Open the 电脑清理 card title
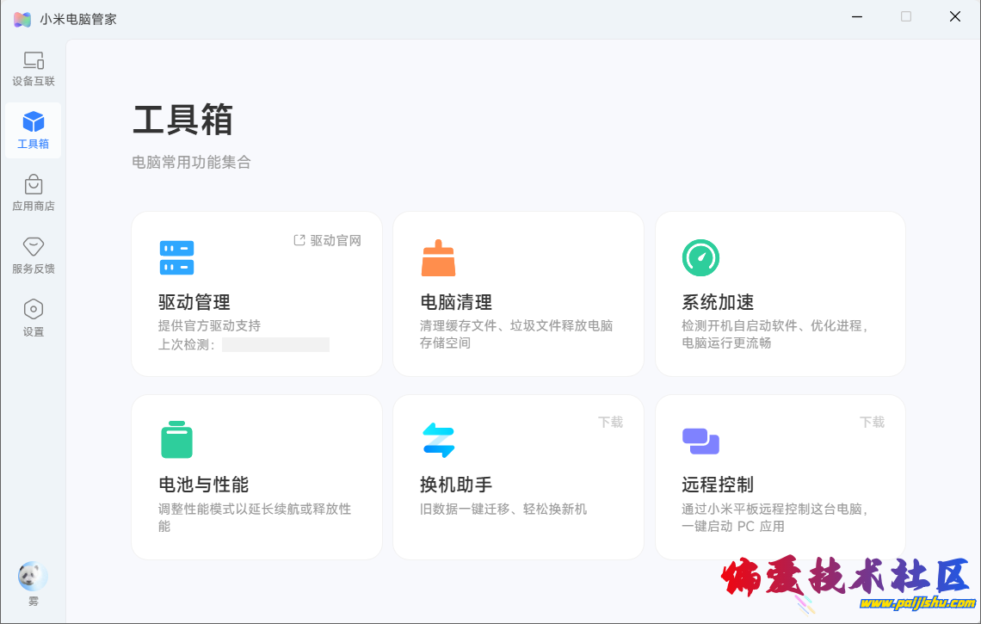The width and height of the screenshot is (981, 624). tap(456, 302)
